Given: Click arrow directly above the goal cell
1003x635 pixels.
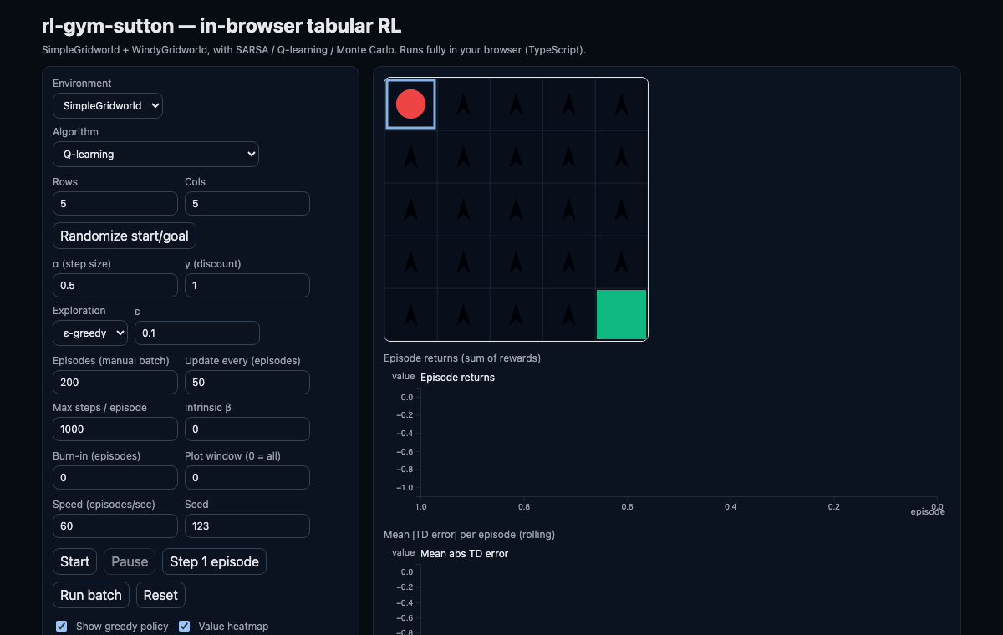Looking at the screenshot, I should click(621, 262).
